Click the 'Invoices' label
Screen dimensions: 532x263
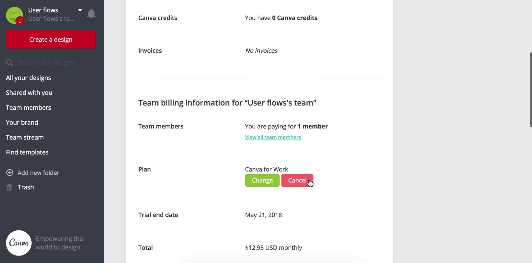click(x=150, y=51)
